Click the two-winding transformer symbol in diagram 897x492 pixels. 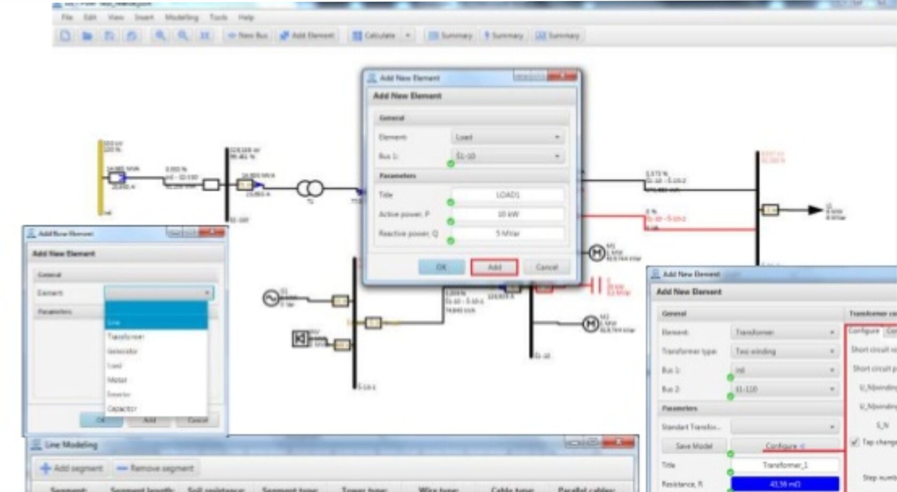[x=310, y=188]
